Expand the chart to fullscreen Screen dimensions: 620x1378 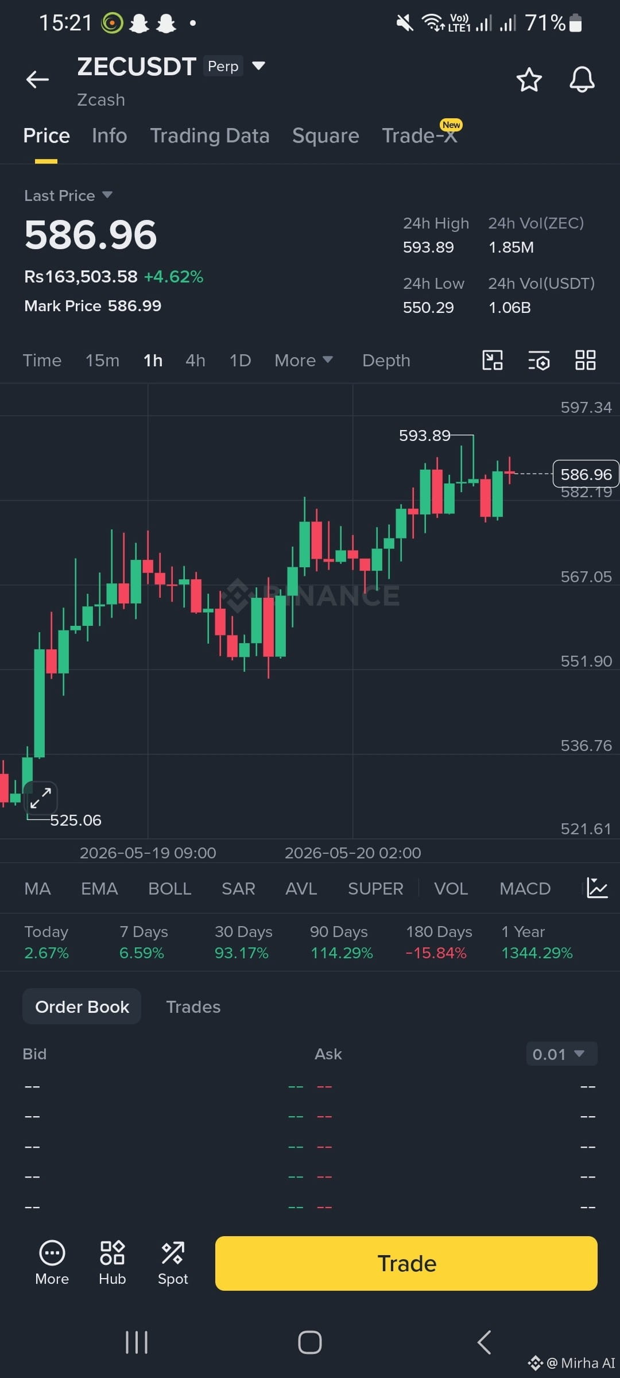tap(41, 798)
